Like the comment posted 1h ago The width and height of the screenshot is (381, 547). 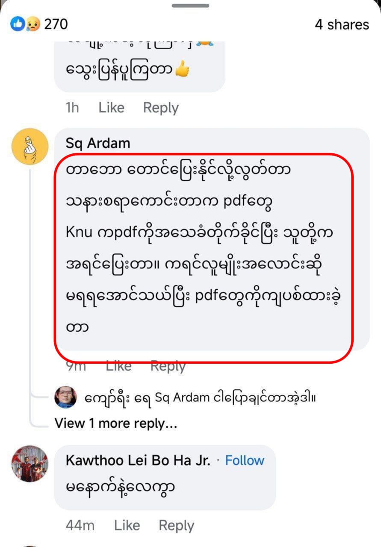[111, 108]
